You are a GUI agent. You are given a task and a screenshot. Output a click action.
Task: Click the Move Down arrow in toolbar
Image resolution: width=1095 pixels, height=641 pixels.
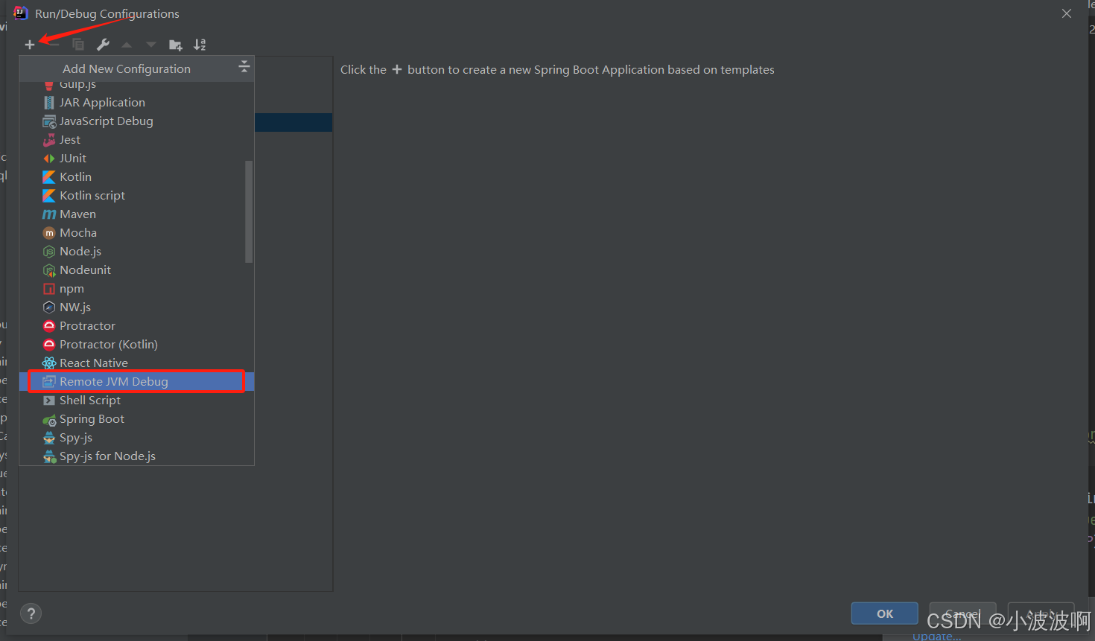[151, 45]
